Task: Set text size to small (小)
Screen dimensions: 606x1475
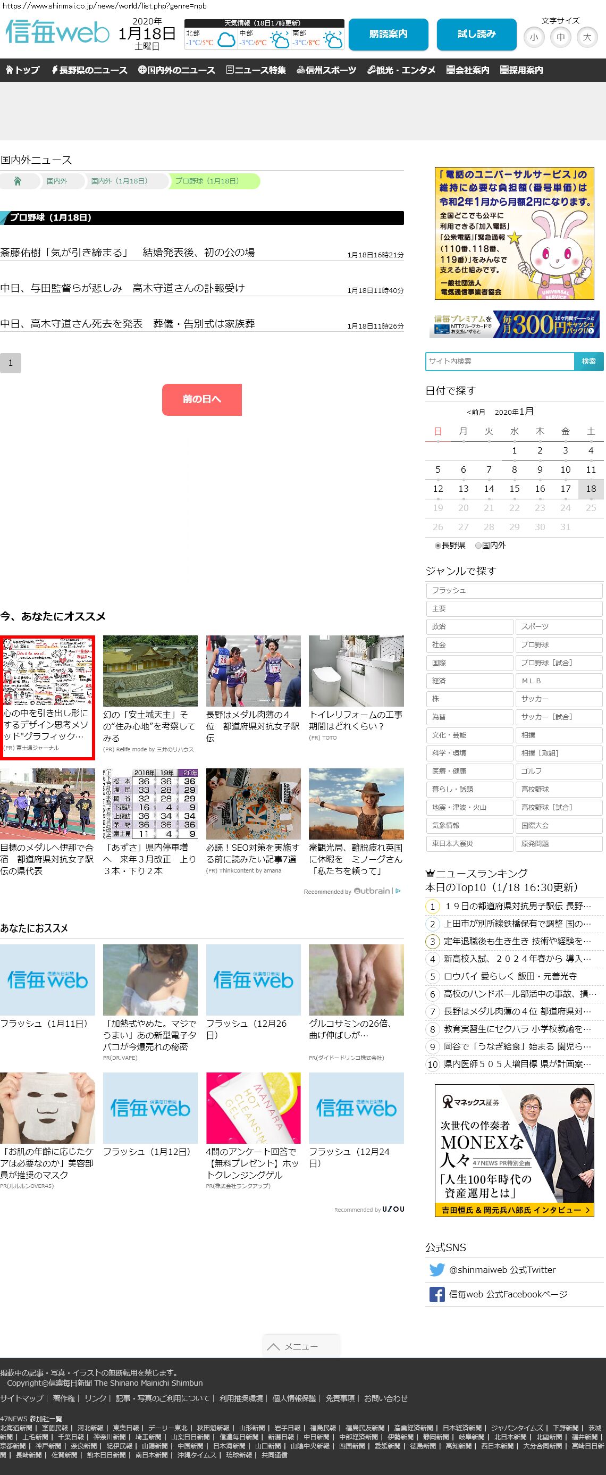Action: pyautogui.click(x=533, y=37)
